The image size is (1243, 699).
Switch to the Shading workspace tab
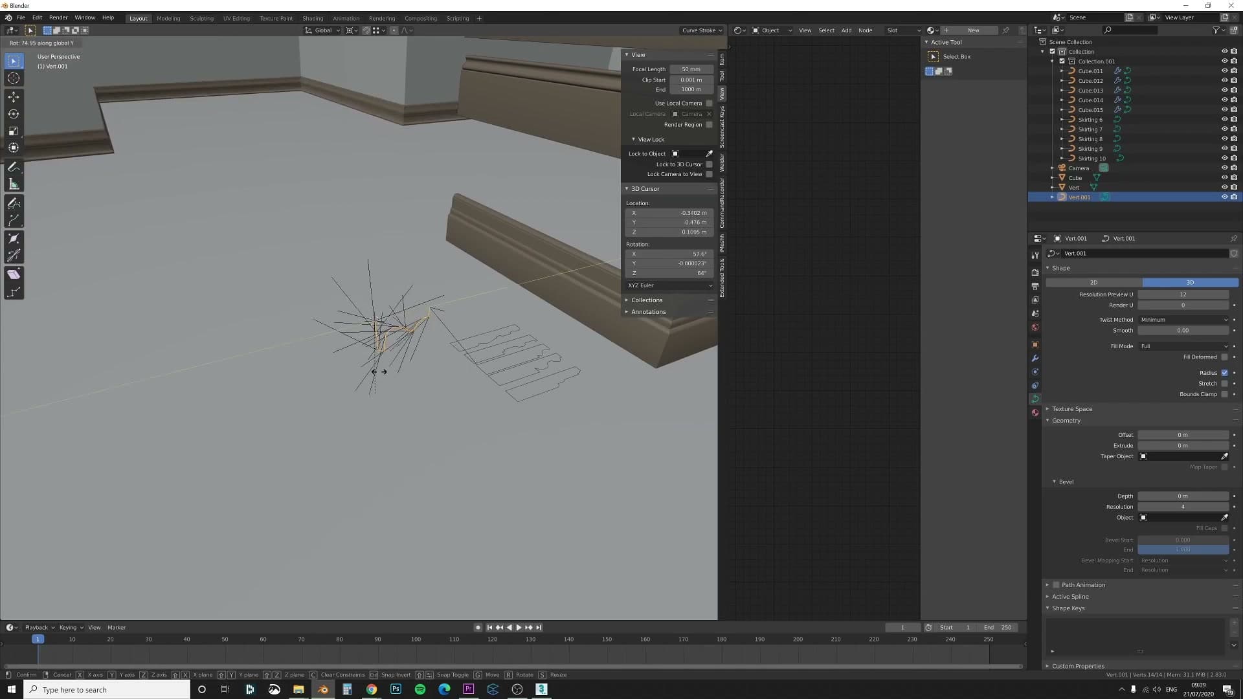(313, 19)
